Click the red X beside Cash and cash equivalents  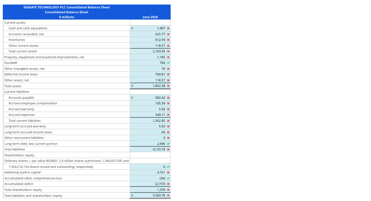(168, 28)
